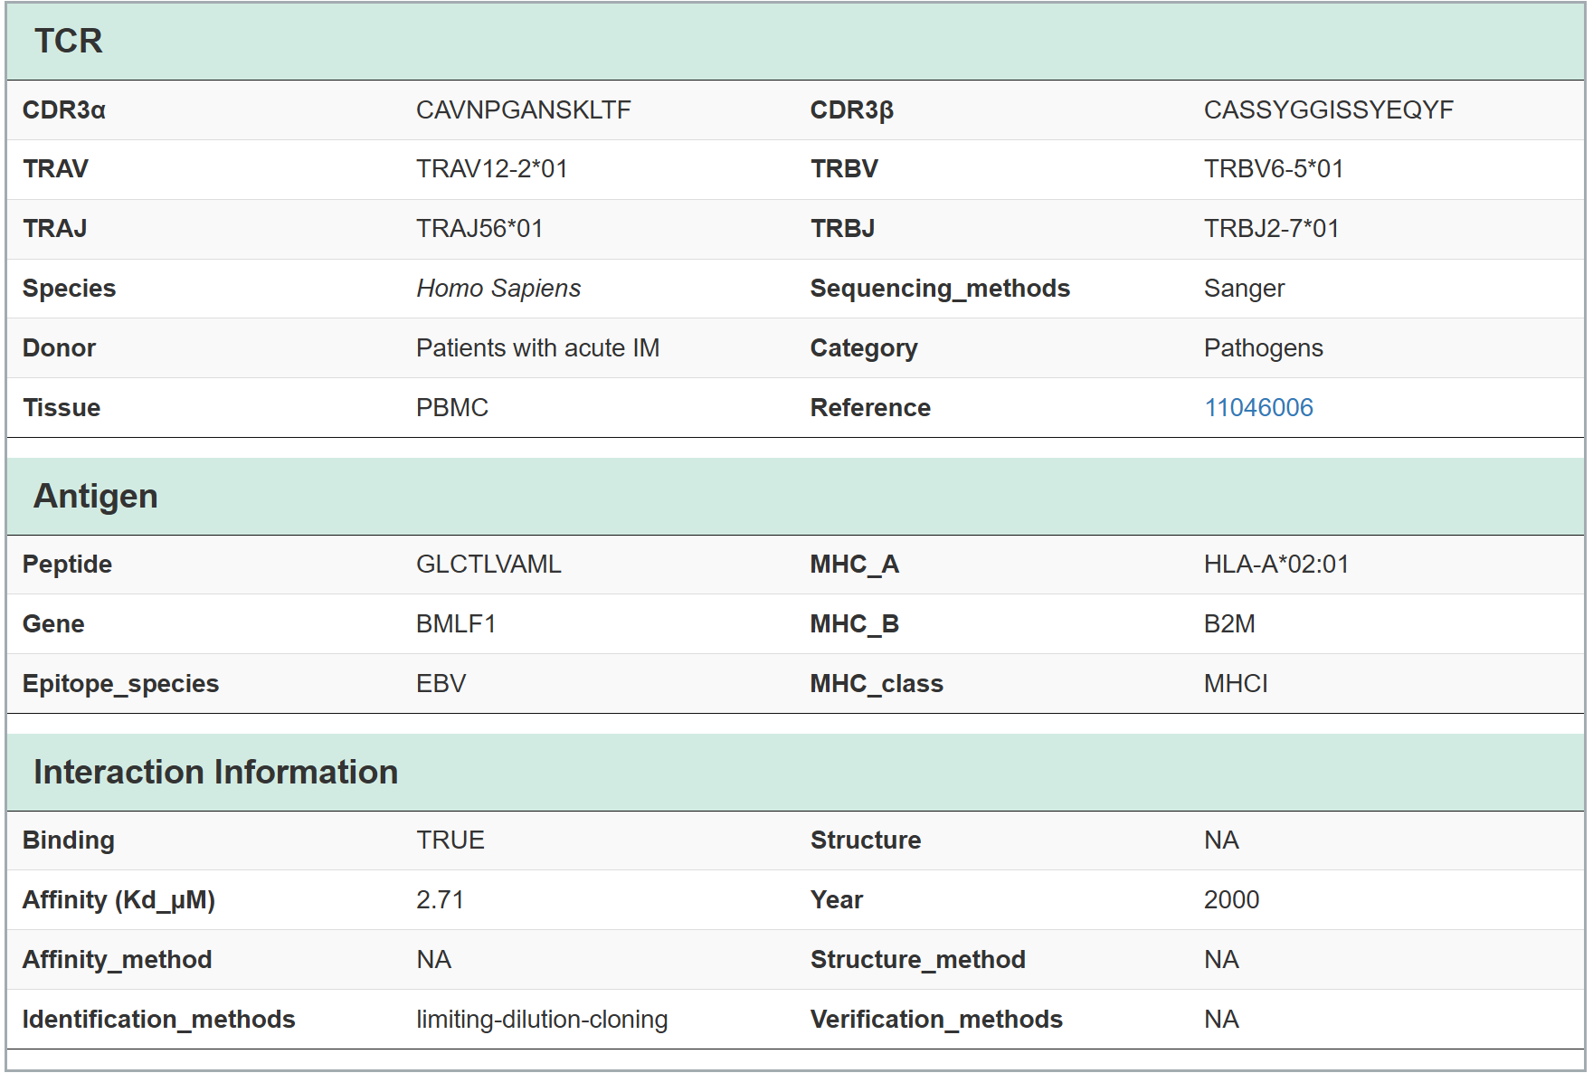The height and width of the screenshot is (1073, 1593).
Task: Click the Antigen section header
Action: [x=96, y=497]
